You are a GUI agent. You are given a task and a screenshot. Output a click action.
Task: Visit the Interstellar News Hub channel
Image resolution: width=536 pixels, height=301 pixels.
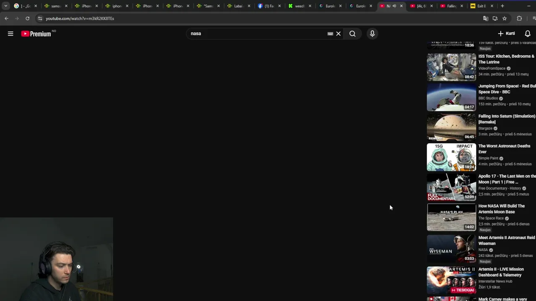[x=495, y=281]
